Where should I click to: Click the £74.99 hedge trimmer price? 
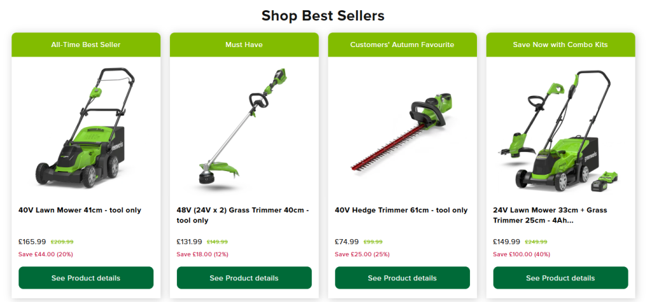(347, 242)
